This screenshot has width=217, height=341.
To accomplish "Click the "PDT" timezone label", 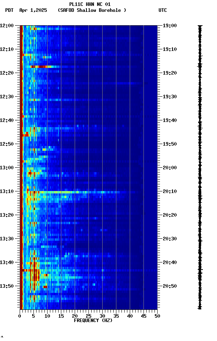I will pos(9,10).
